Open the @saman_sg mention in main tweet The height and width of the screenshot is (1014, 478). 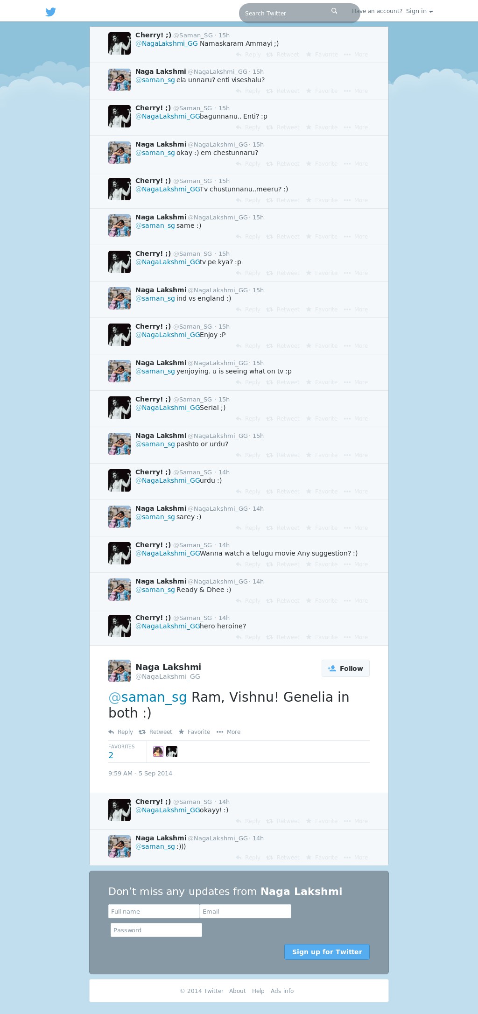pyautogui.click(x=148, y=697)
